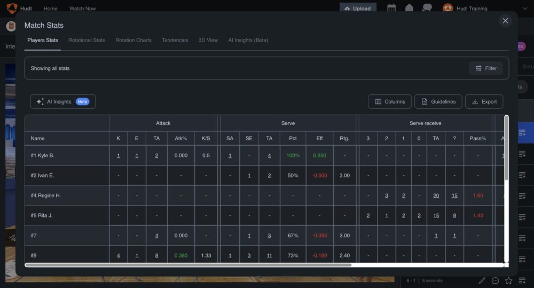
Task: Close the Match Stats dialog
Action: [x=505, y=21]
